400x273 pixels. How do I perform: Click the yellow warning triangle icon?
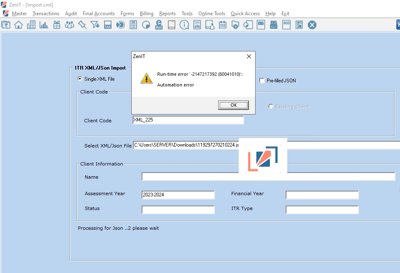[147, 78]
